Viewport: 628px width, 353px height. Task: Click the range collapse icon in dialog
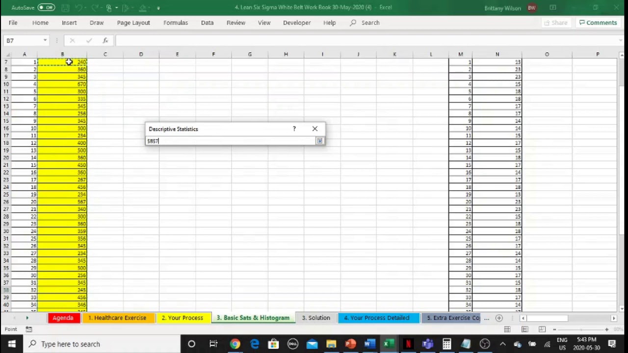click(319, 141)
